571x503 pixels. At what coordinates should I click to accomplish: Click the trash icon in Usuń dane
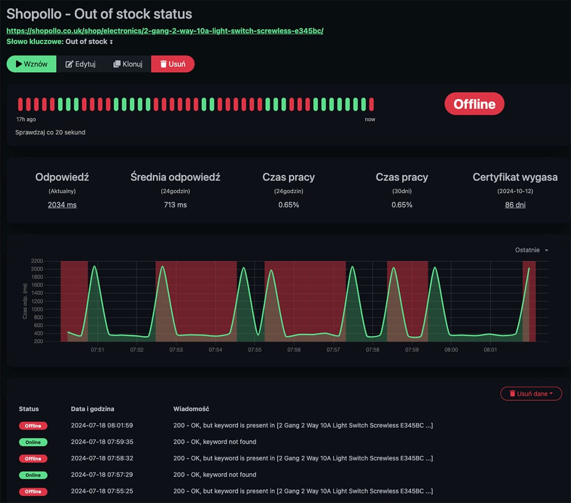[512, 394]
